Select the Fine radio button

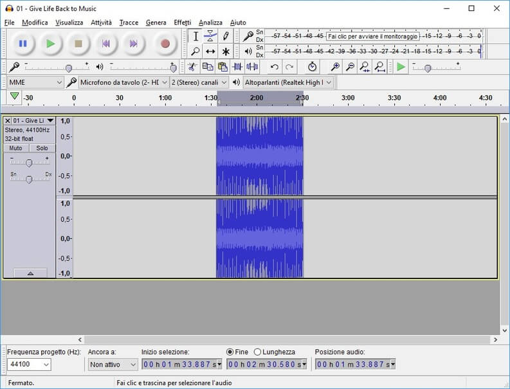tap(230, 352)
